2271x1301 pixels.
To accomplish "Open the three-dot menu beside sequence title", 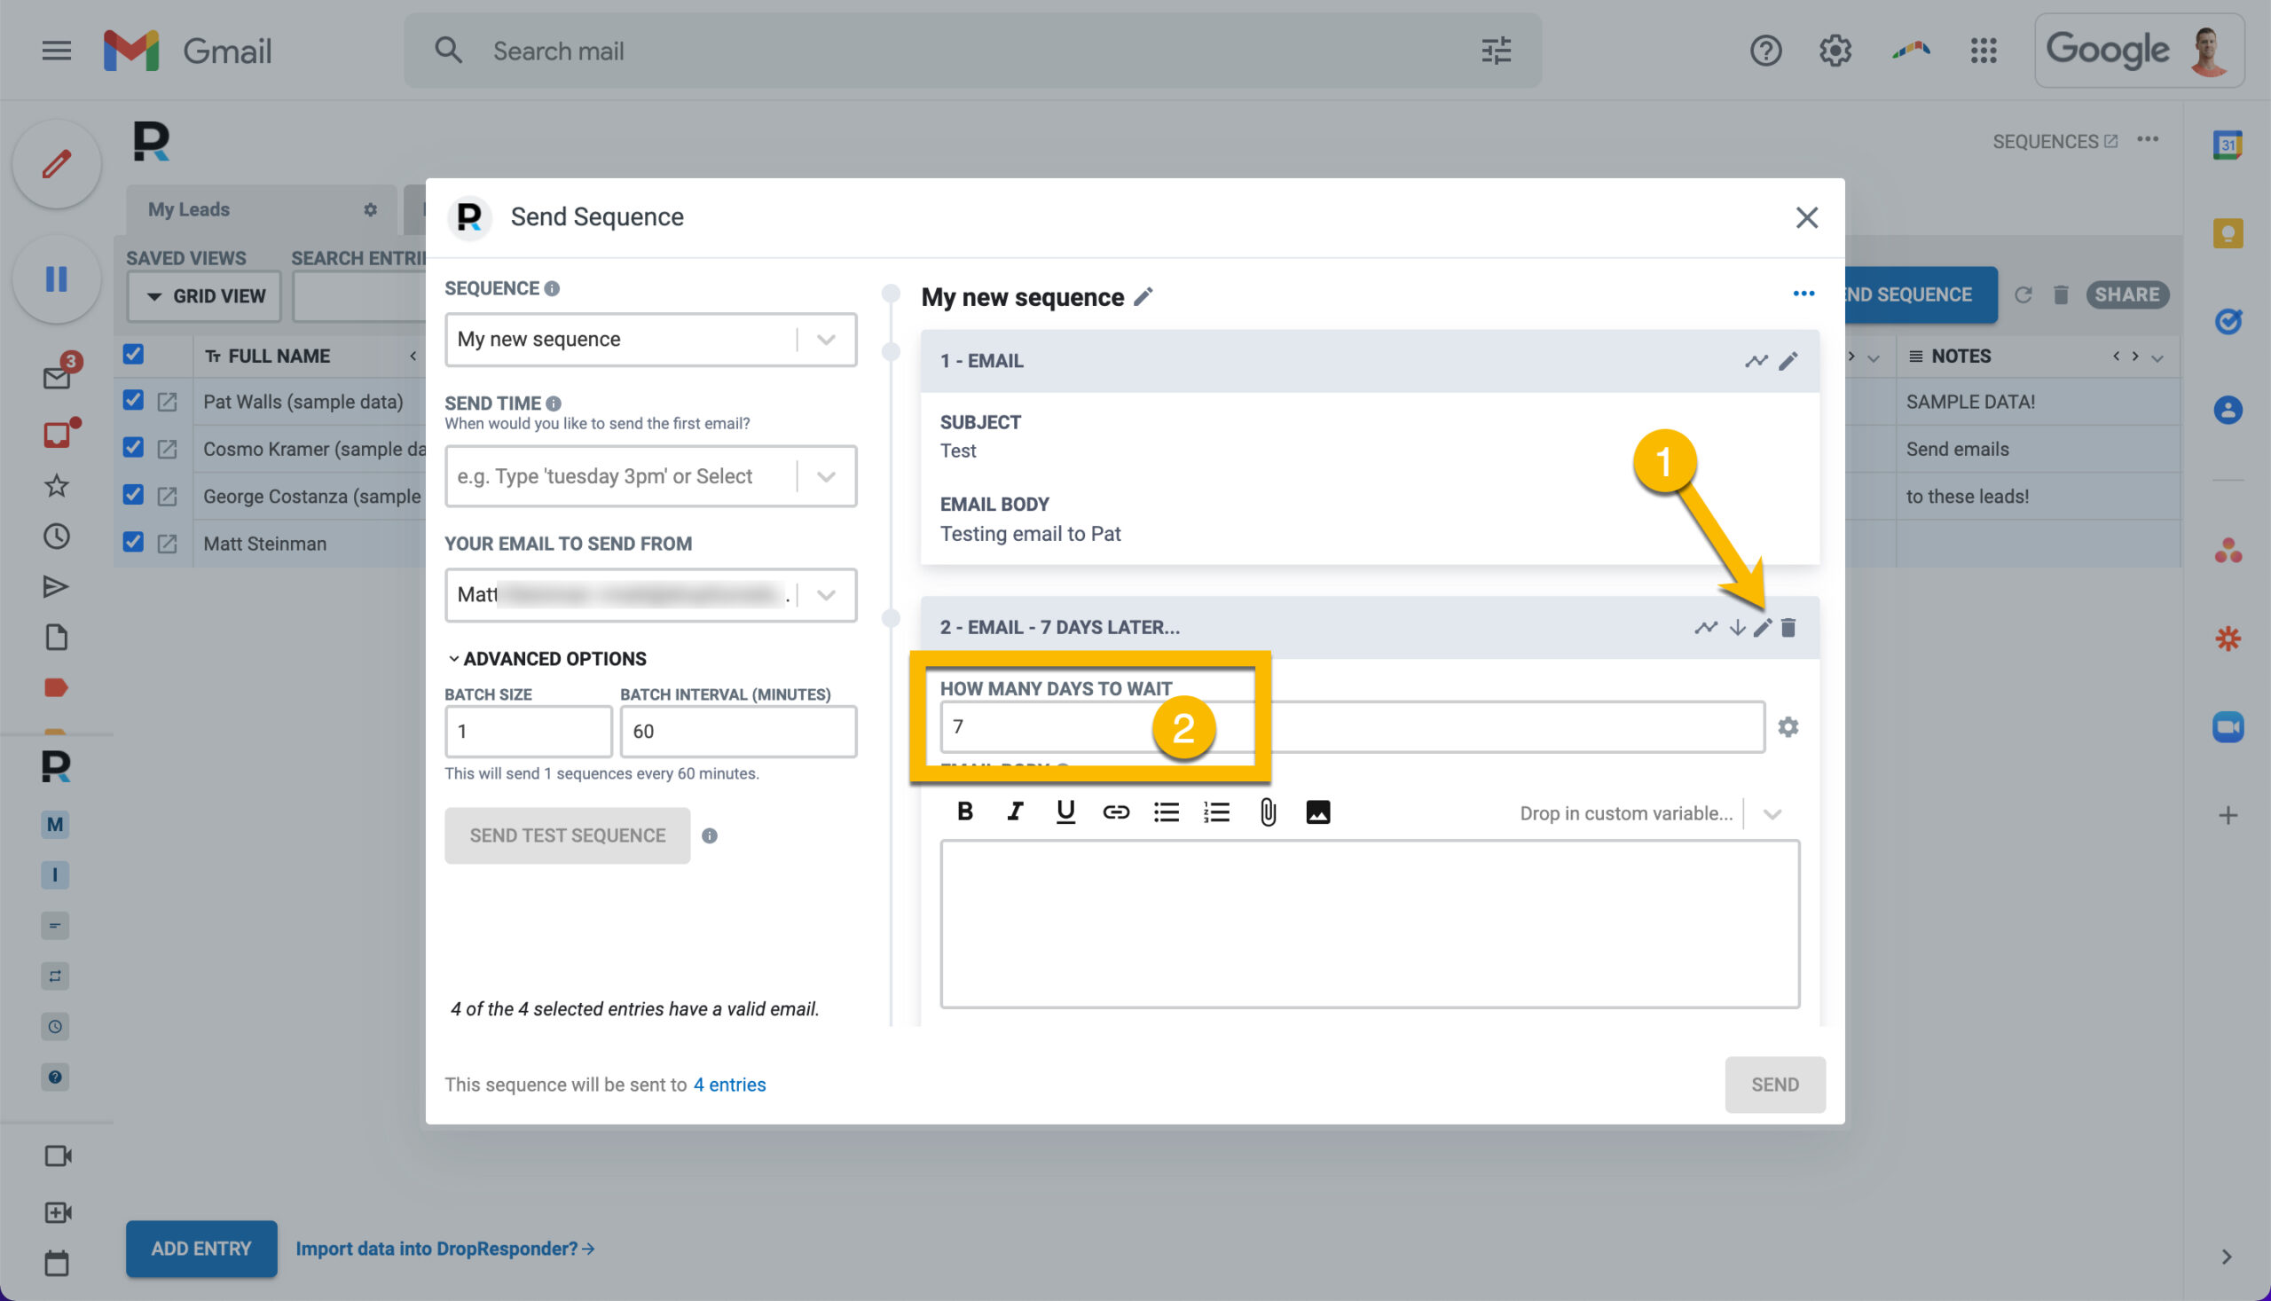I will tap(1803, 294).
